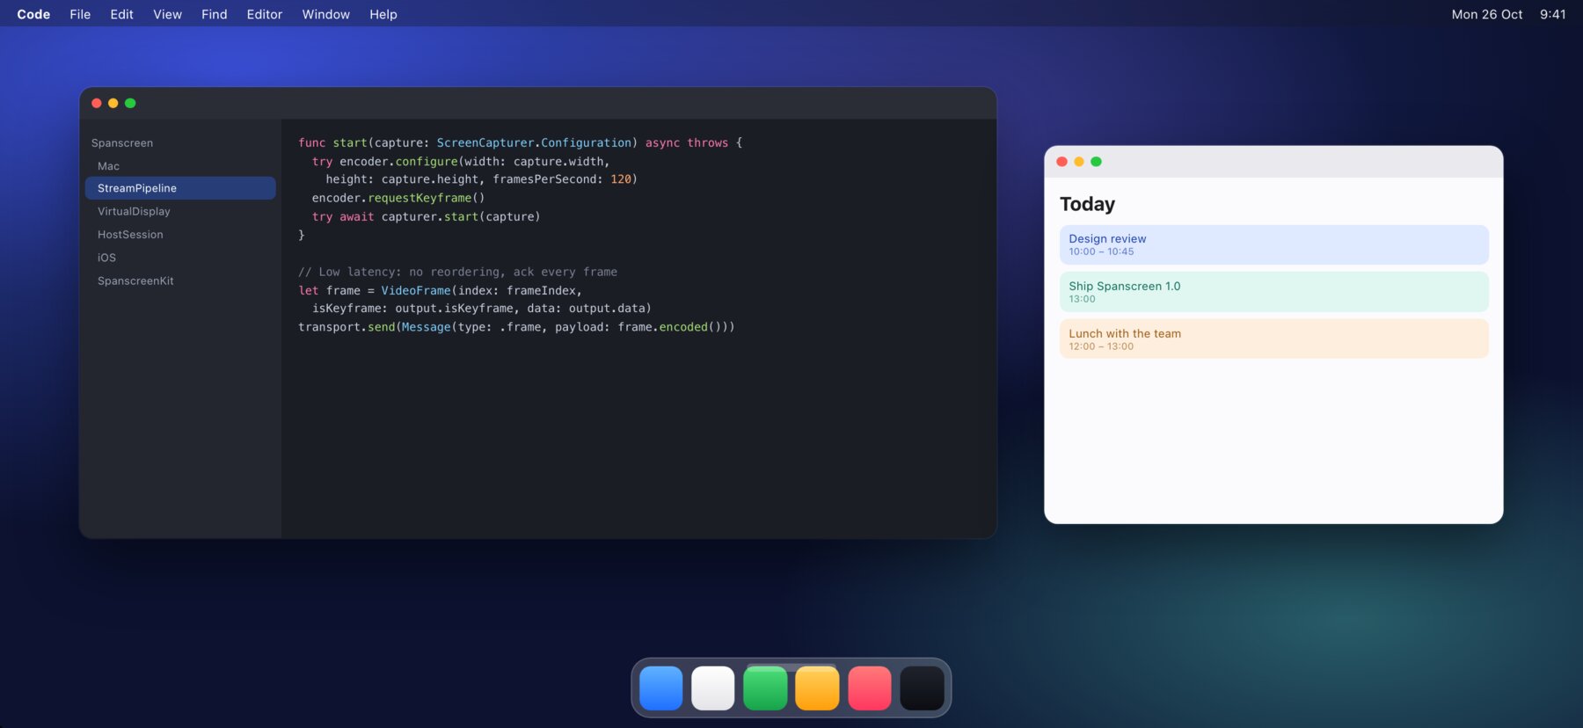Launch the green dock app
Screen dimensions: 1583x728
click(765, 688)
